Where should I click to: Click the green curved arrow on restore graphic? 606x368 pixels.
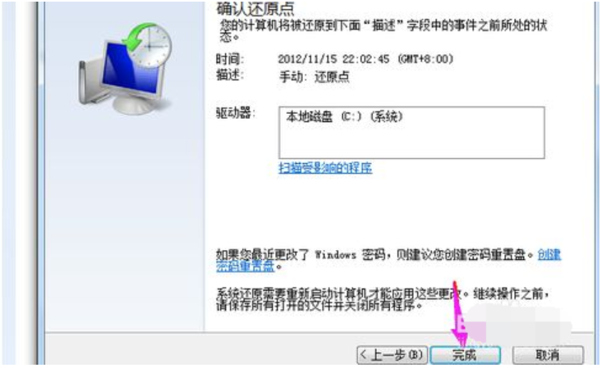point(136,38)
